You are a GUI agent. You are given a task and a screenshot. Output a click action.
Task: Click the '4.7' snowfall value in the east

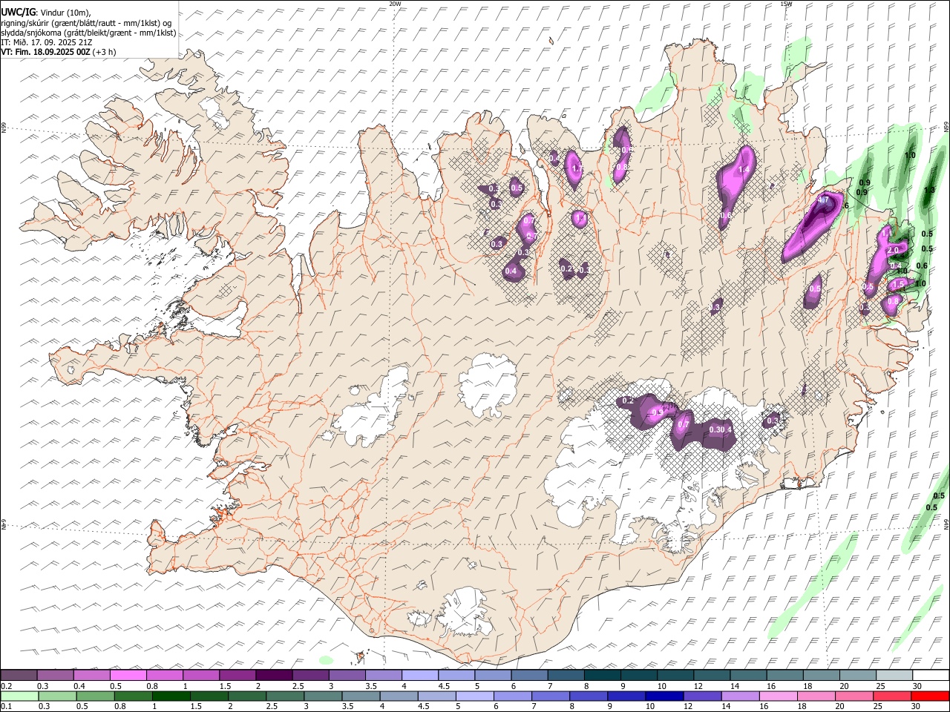[x=822, y=200]
